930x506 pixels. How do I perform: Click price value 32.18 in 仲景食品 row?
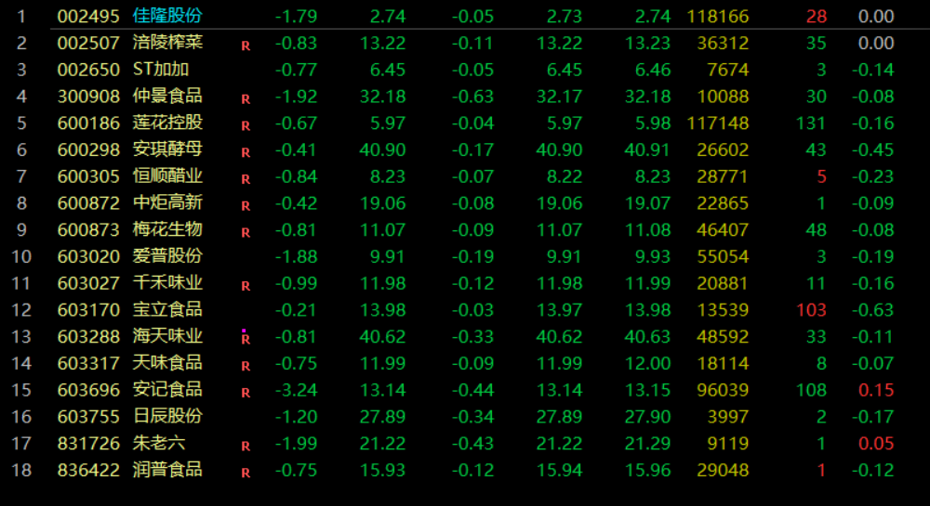coord(382,97)
